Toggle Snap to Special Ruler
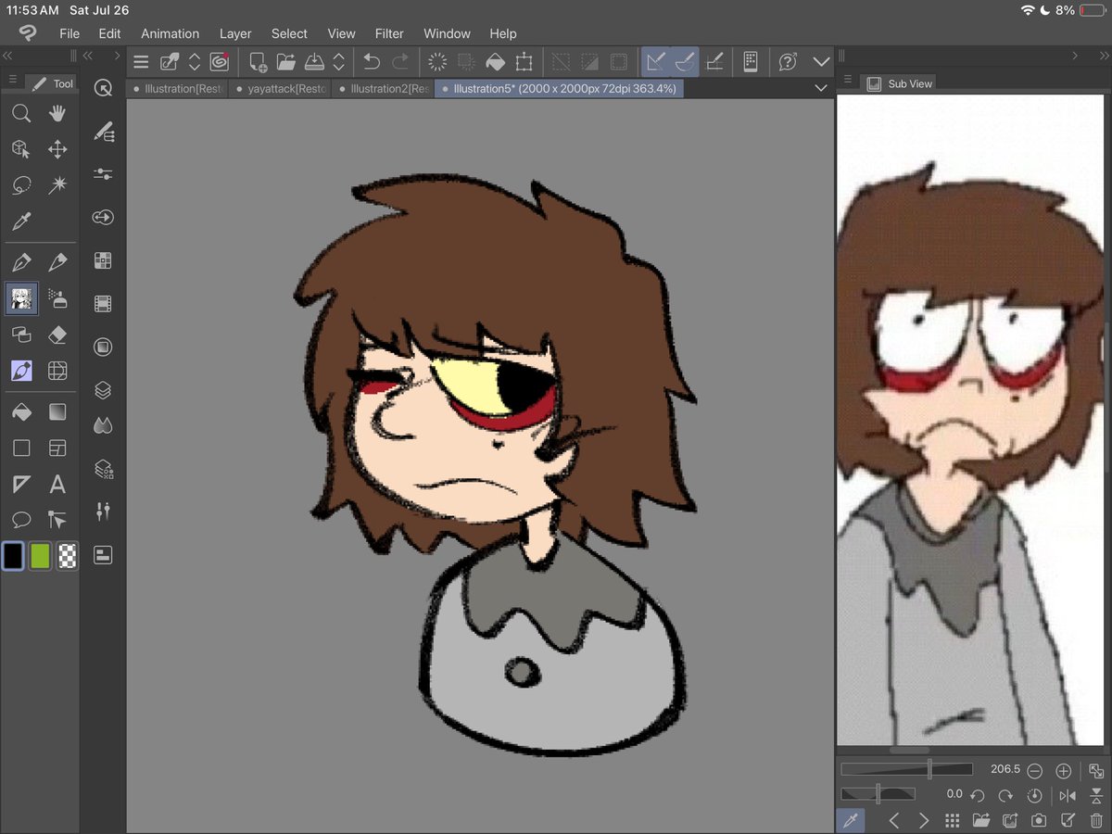 tap(685, 62)
